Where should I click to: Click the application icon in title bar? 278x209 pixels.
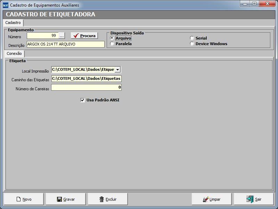click(5, 5)
